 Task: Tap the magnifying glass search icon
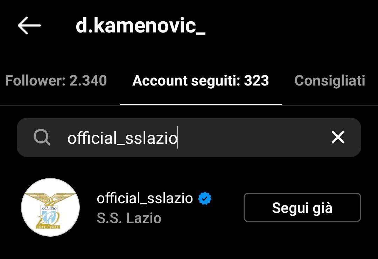[42, 137]
